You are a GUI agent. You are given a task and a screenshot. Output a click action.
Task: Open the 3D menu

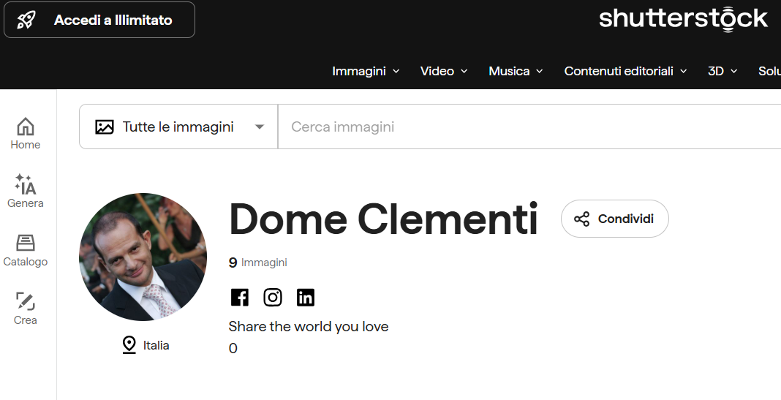(x=722, y=71)
